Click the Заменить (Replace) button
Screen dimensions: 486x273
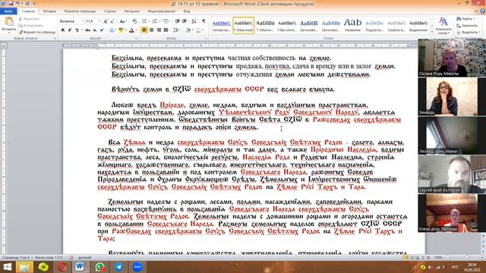(x=467, y=25)
